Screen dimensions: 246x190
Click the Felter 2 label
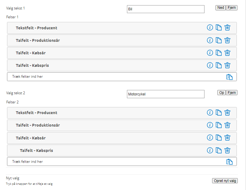(x=13, y=102)
